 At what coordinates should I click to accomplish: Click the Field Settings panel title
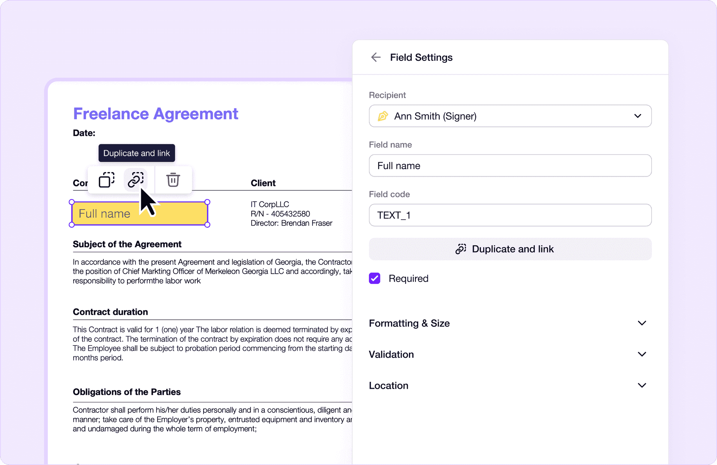[421, 57]
